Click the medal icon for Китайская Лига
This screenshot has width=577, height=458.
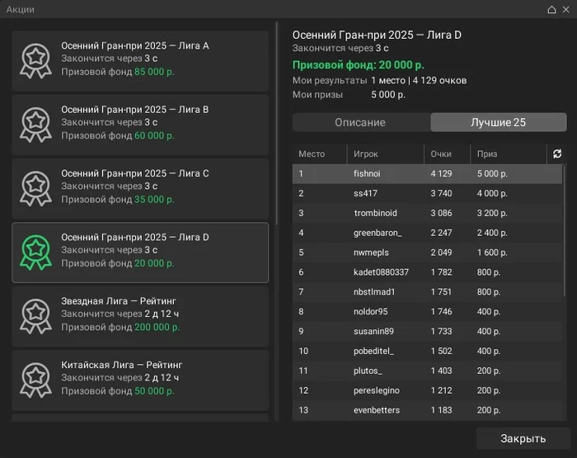click(x=35, y=380)
